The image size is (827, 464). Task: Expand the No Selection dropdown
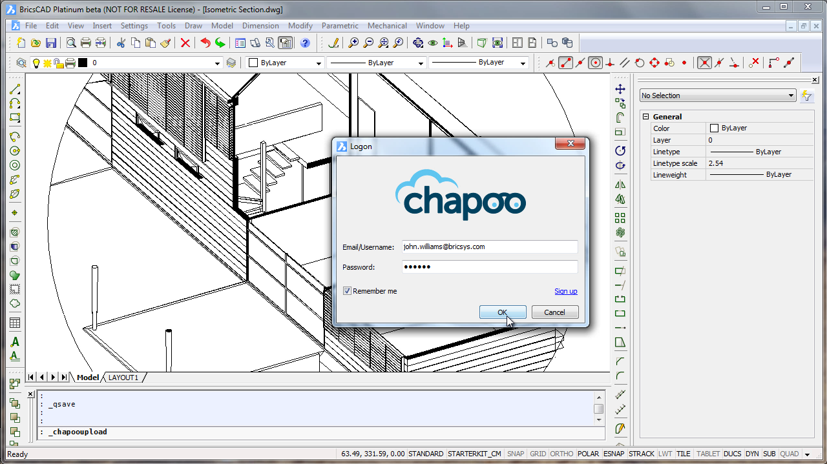(791, 96)
